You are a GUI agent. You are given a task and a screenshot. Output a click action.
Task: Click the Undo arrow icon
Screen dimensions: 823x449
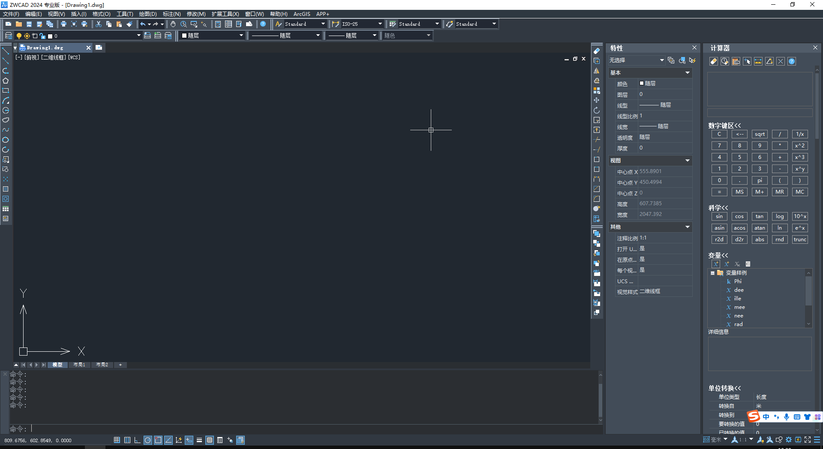click(143, 24)
